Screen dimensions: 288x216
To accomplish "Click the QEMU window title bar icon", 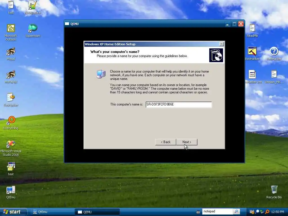I will (x=67, y=24).
